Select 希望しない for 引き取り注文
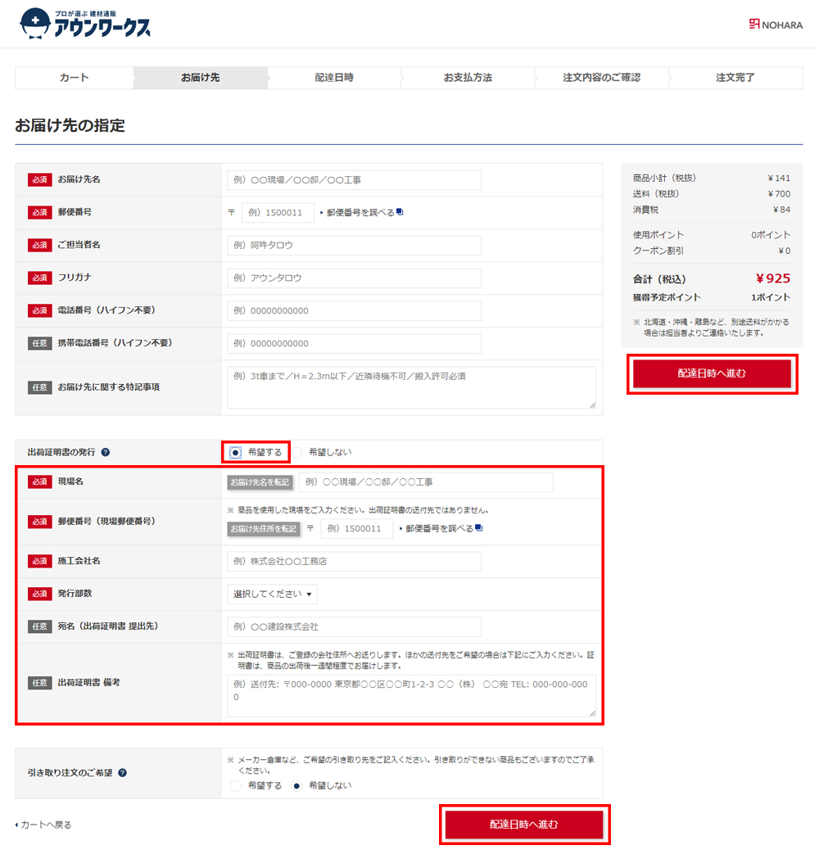The height and width of the screenshot is (868, 819). (x=297, y=786)
